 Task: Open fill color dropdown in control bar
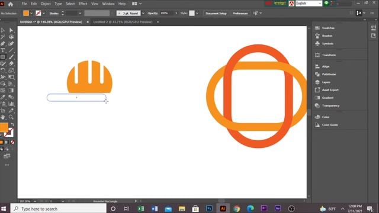(31, 13)
